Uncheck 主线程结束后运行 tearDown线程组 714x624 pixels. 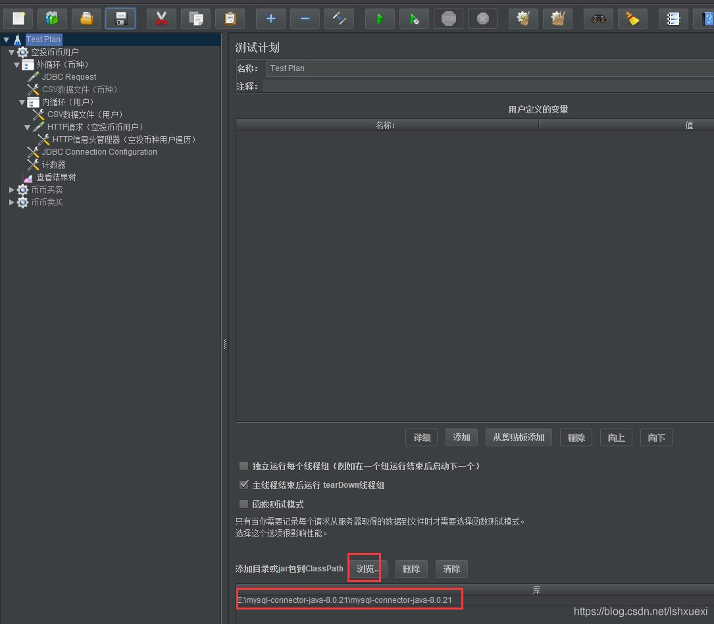[x=243, y=485]
